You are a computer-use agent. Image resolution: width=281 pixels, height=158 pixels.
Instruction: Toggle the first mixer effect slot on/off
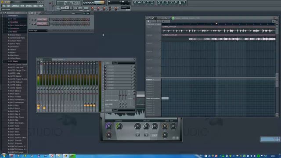pyautogui.click(x=105, y=67)
